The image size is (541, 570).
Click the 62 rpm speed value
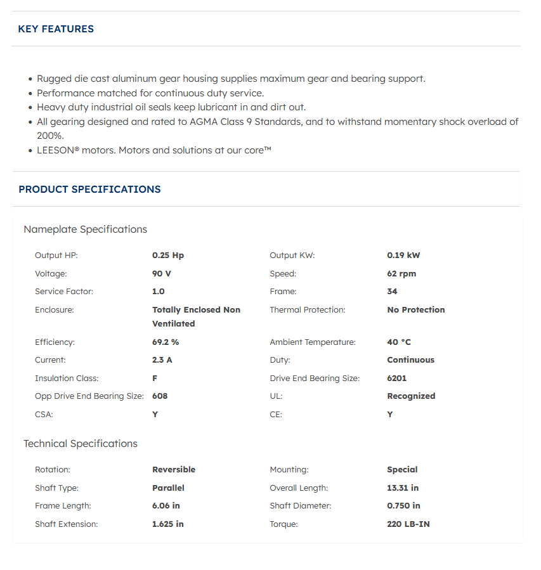401,274
